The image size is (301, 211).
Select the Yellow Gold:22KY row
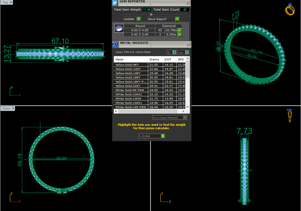150,86
